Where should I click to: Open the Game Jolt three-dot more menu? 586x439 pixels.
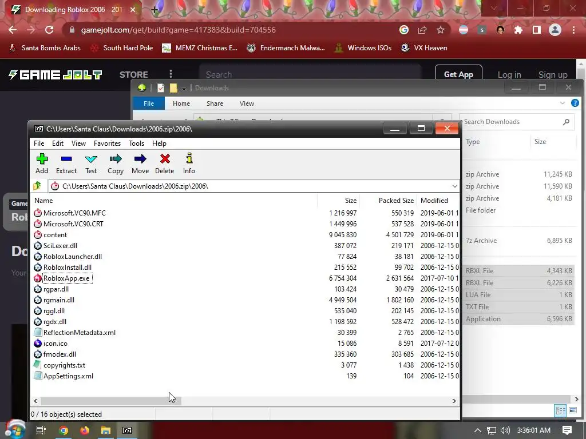click(x=171, y=74)
